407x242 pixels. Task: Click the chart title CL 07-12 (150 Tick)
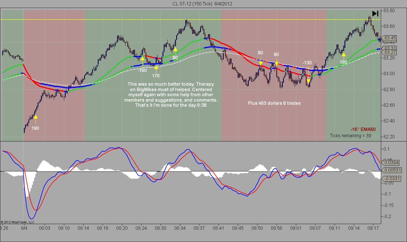192,4
